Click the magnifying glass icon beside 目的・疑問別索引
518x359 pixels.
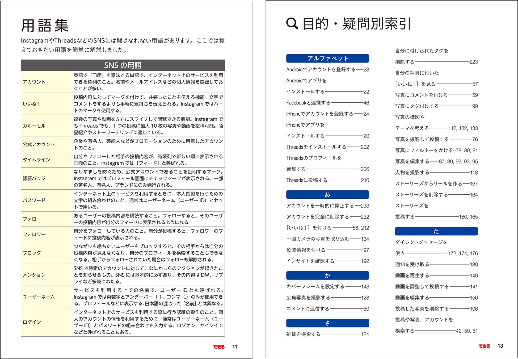coord(292,23)
